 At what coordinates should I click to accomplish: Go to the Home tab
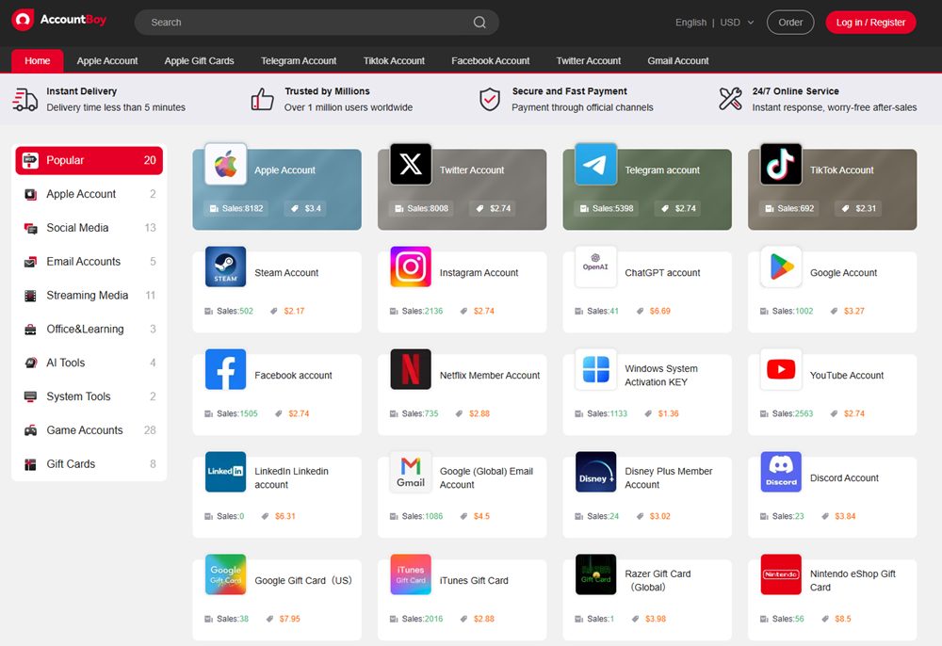38,60
